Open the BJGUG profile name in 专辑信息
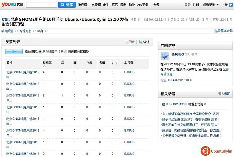 point(178,54)
